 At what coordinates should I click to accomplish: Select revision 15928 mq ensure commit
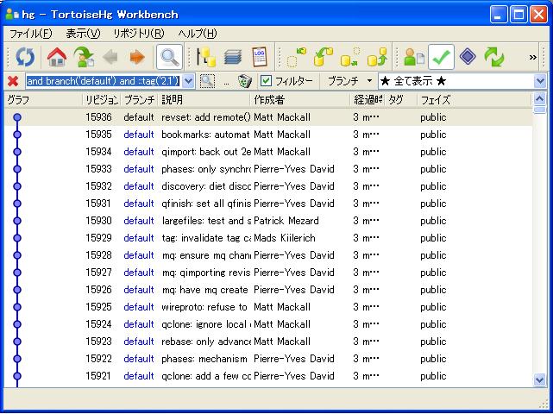(268, 255)
